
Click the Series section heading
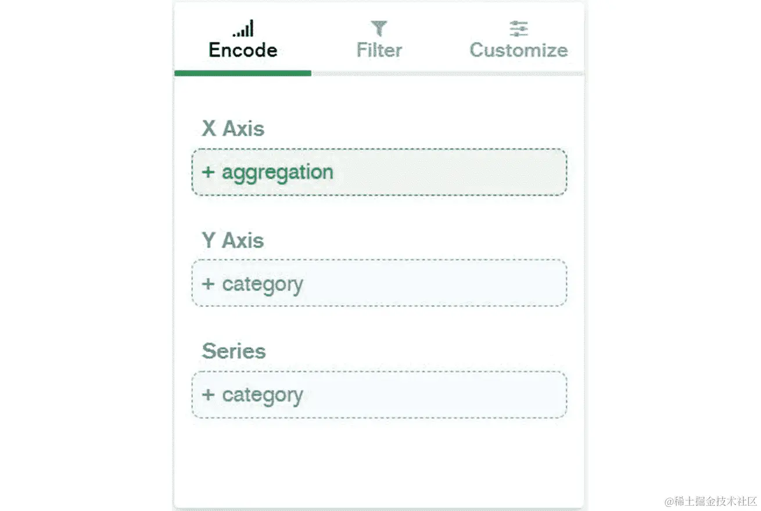coord(234,351)
